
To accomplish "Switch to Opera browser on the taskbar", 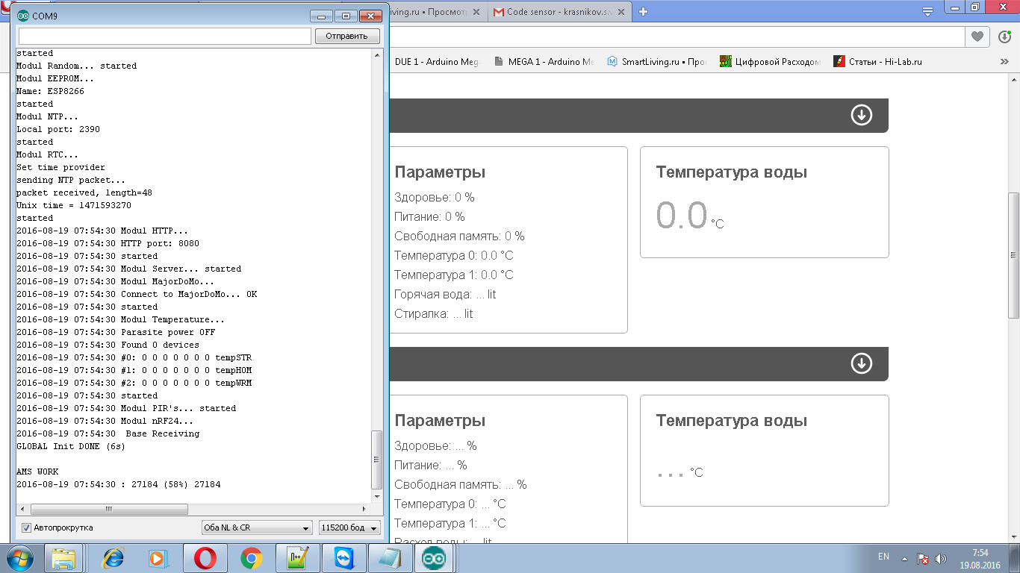I will (205, 558).
